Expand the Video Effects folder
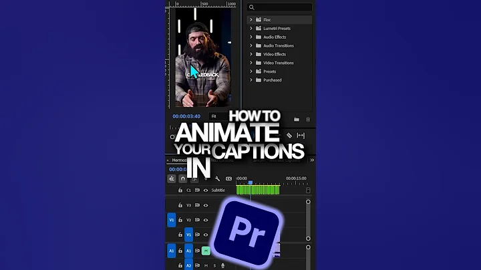 tap(251, 54)
